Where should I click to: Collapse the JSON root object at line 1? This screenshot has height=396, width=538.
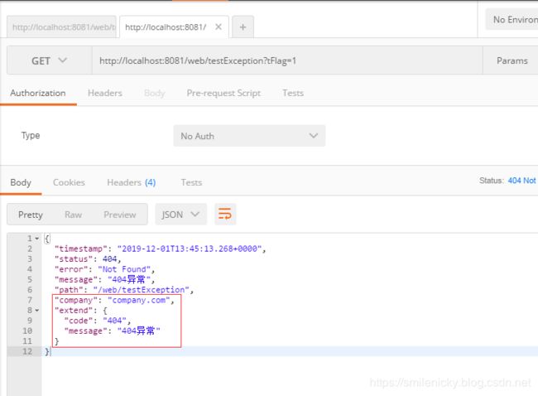(37, 239)
